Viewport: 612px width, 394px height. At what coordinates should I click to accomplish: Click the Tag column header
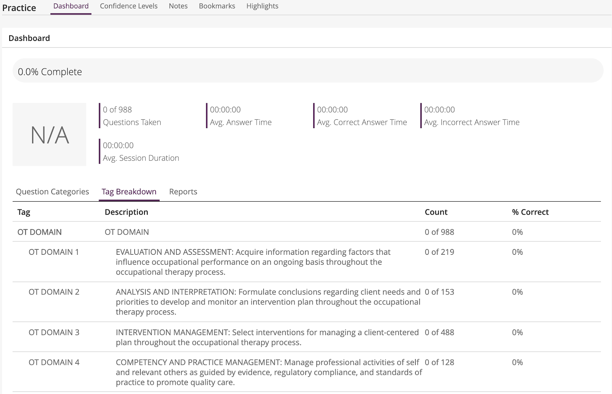(x=24, y=212)
